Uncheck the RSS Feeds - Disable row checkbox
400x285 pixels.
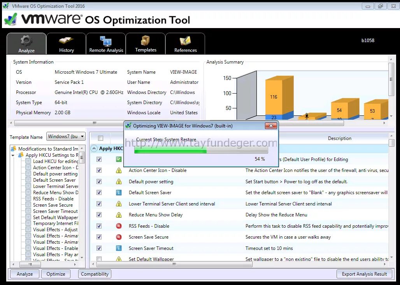(x=99, y=226)
